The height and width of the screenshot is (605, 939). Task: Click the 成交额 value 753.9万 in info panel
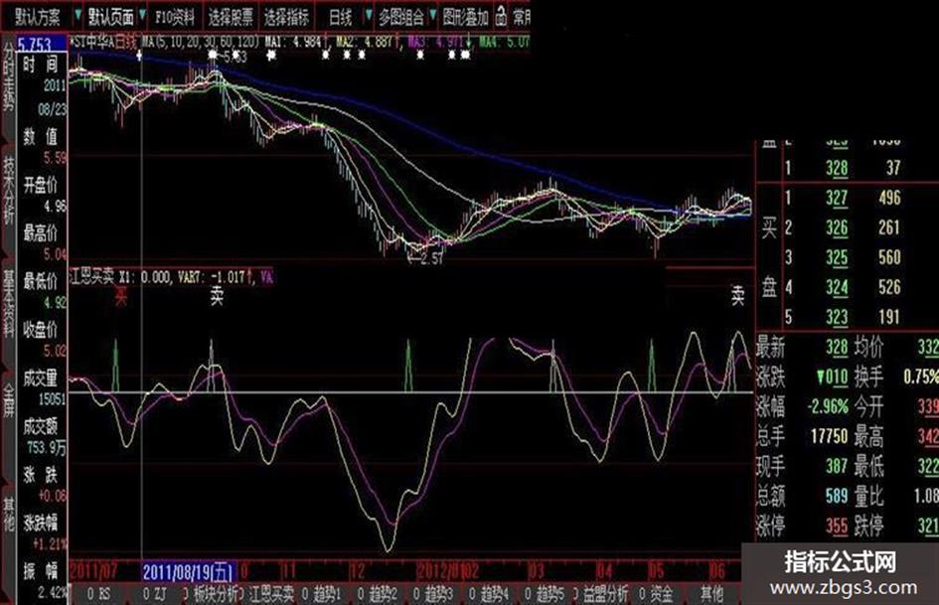47,448
